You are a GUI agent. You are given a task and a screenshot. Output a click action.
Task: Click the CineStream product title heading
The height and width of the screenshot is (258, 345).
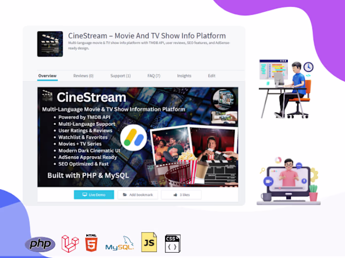147,35
